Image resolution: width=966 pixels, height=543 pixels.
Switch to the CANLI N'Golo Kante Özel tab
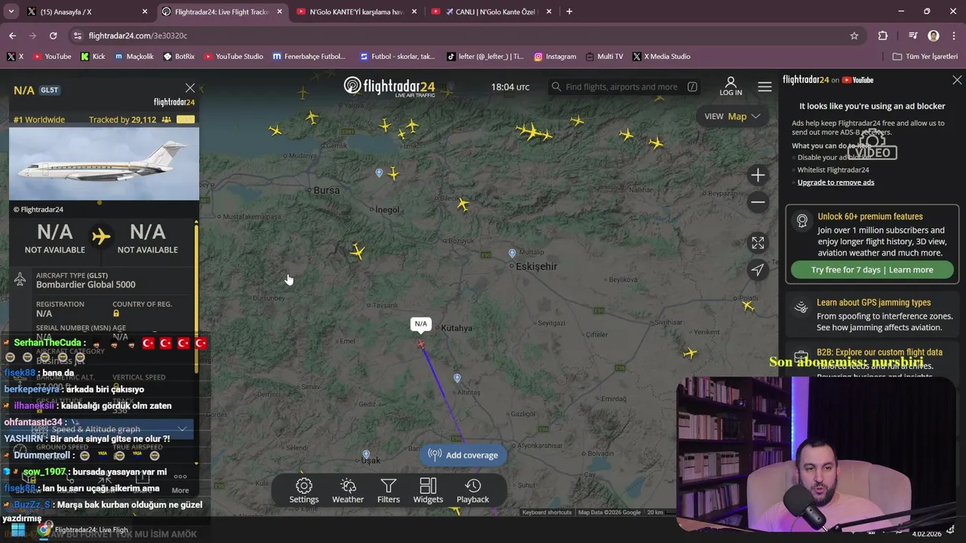coord(490,11)
